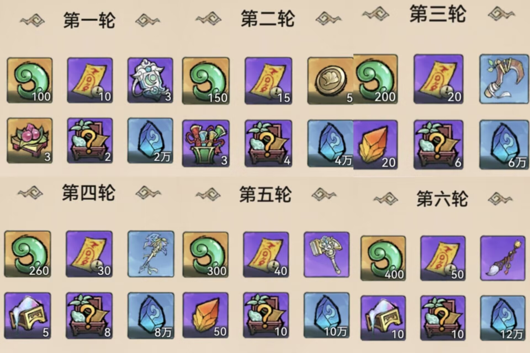Select the golden hammer weapon in round five
The height and width of the screenshot is (353, 530).
pos(327,255)
